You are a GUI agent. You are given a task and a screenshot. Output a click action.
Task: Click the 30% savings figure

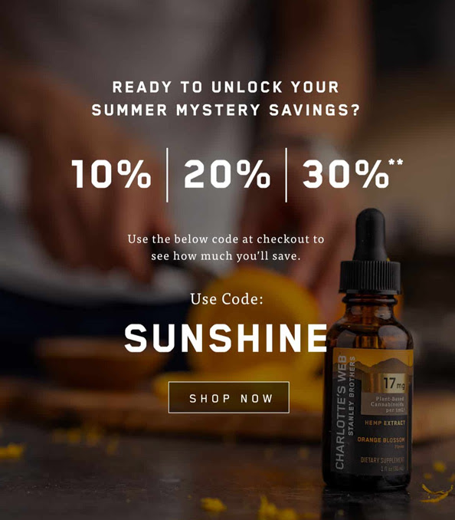pos(345,174)
